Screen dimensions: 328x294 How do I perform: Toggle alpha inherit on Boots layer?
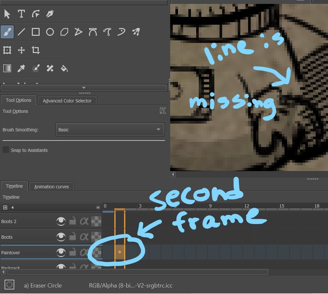click(84, 237)
